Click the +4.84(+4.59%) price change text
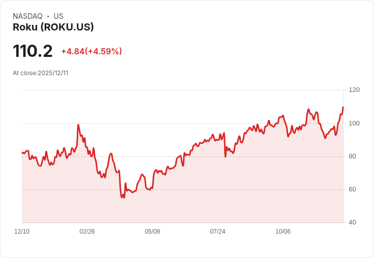This screenshot has width=374, height=258. click(91, 51)
